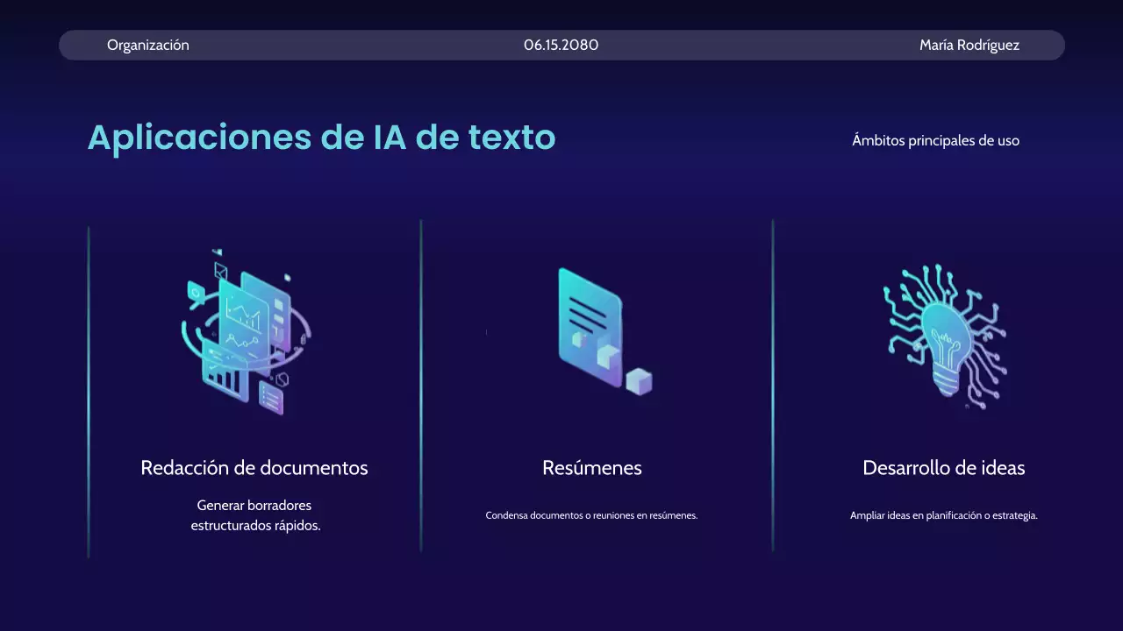
Task: Click the Resúmenes heading
Action: (591, 467)
